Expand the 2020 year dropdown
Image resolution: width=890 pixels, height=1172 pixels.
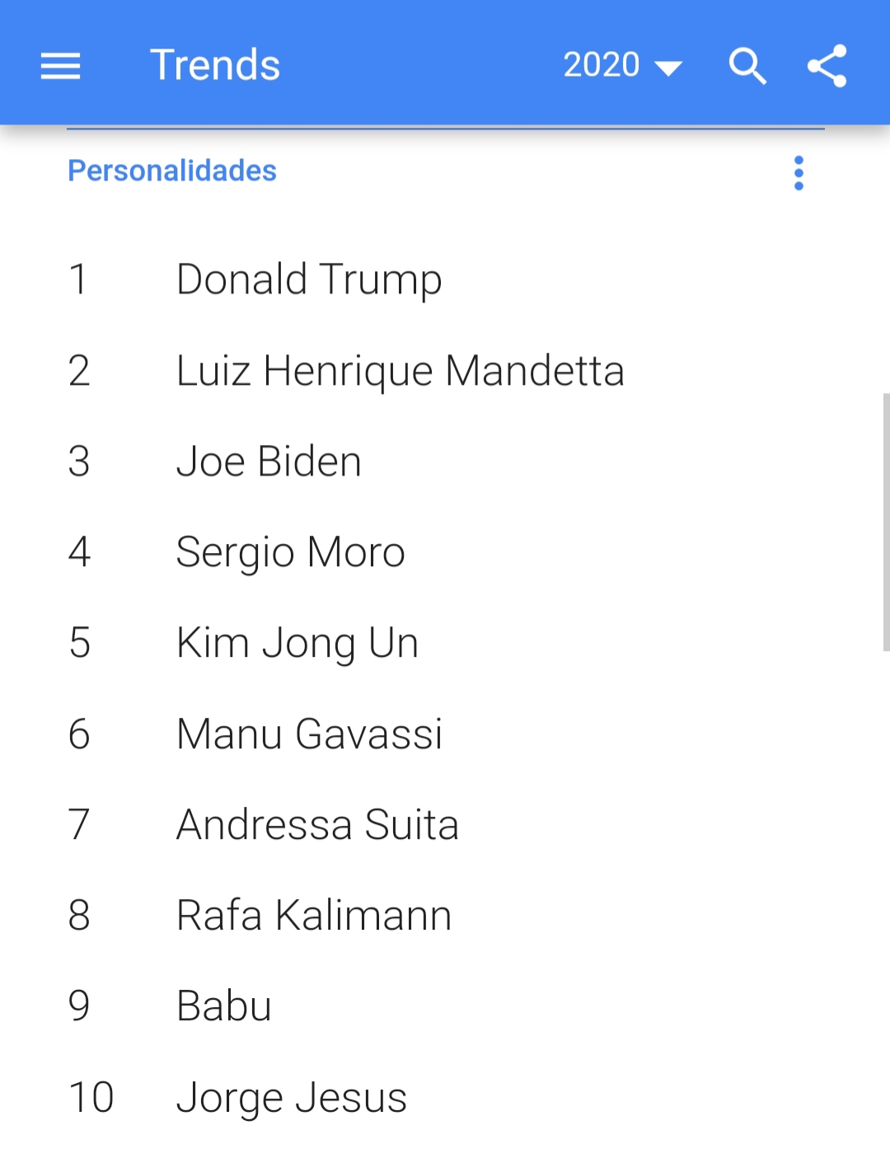click(x=622, y=65)
